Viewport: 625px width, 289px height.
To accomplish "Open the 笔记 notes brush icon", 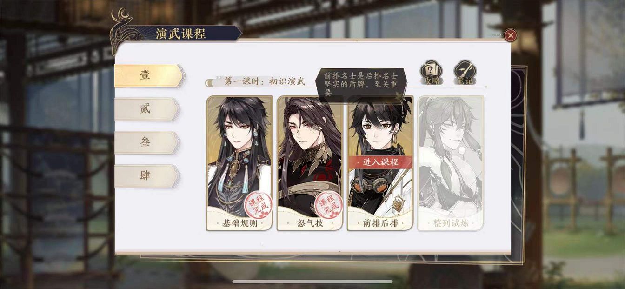I will point(465,73).
